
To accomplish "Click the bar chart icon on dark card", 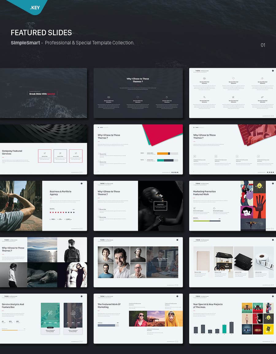I will point(73,313).
